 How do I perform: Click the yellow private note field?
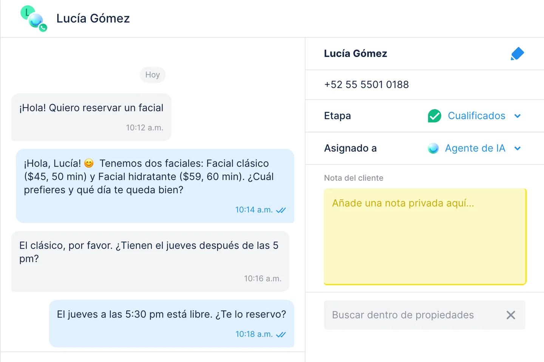[425, 236]
